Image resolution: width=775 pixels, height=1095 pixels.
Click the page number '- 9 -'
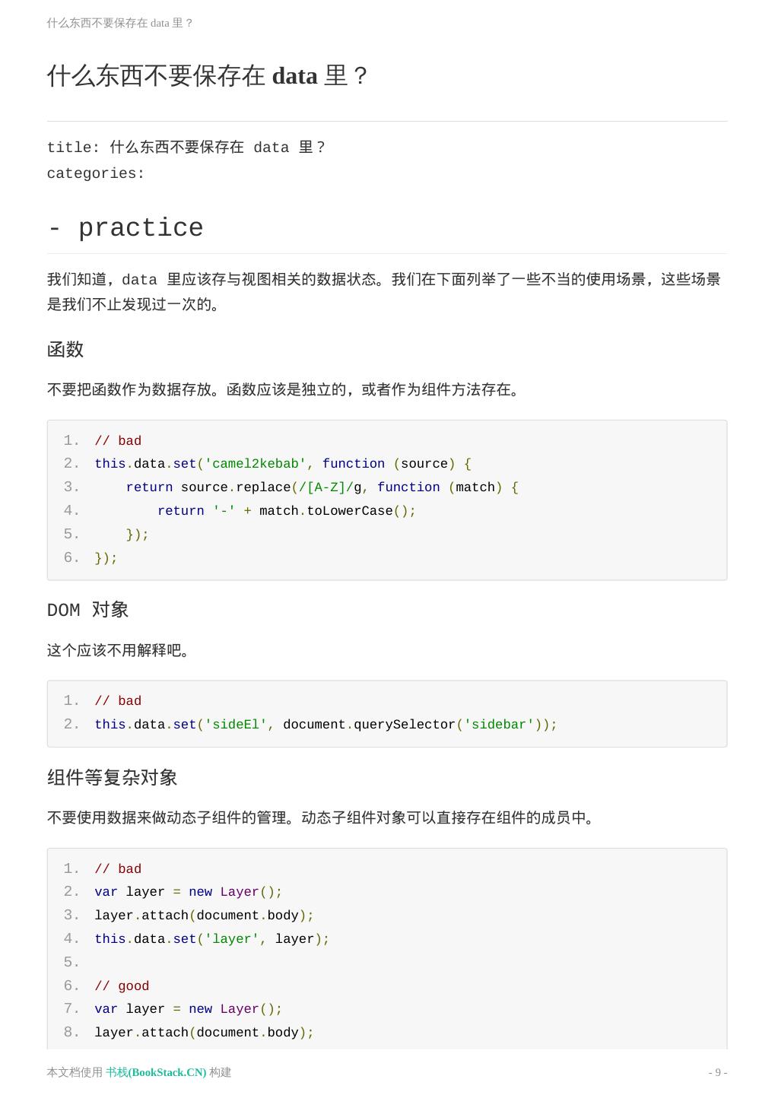click(x=717, y=1072)
